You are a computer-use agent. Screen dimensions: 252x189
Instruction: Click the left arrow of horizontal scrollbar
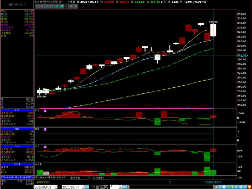(x=128, y=187)
